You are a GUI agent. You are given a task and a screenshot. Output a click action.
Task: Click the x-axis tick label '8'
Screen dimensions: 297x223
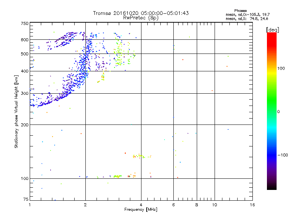197,205
